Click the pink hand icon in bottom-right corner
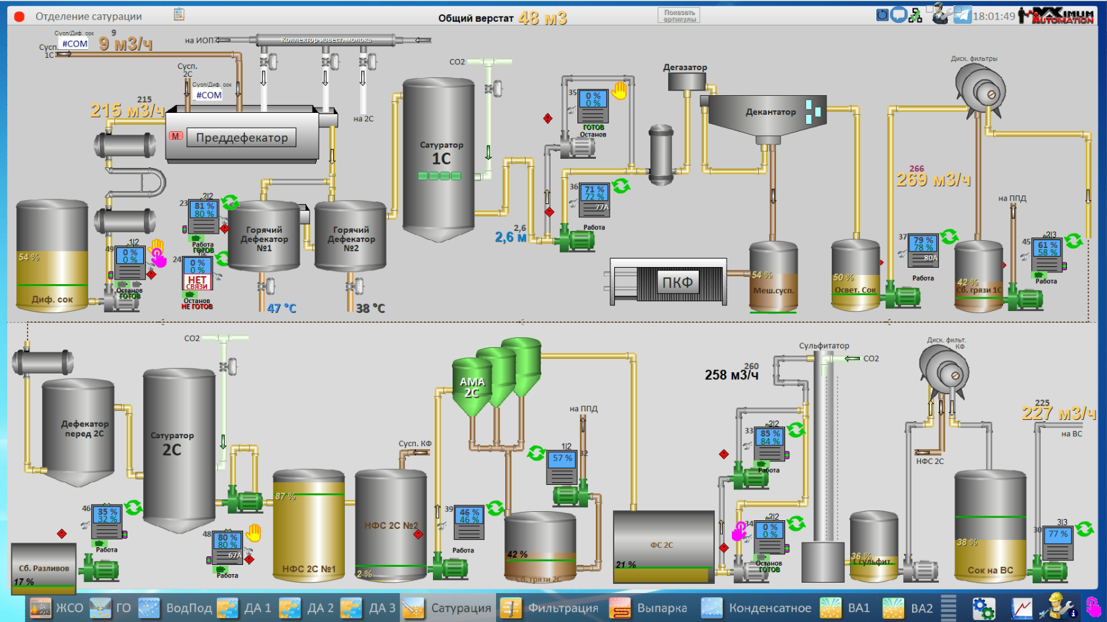 click(1093, 607)
